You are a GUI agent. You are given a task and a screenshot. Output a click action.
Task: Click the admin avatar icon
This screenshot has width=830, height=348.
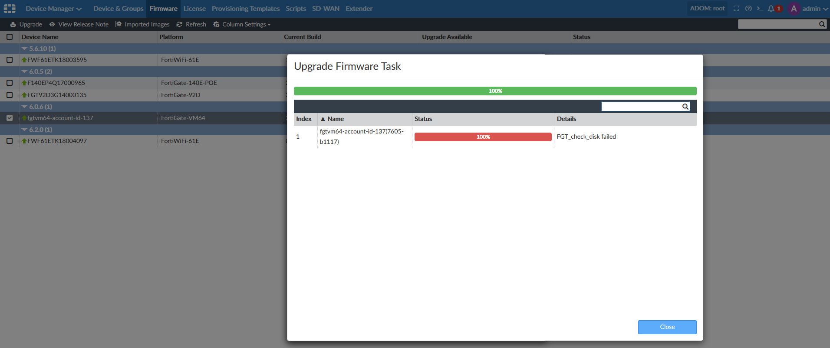794,9
